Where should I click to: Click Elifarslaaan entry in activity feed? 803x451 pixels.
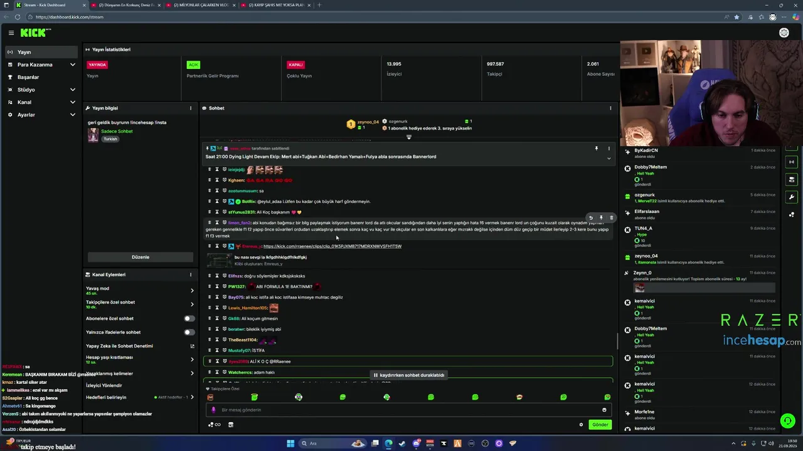pyautogui.click(x=699, y=214)
